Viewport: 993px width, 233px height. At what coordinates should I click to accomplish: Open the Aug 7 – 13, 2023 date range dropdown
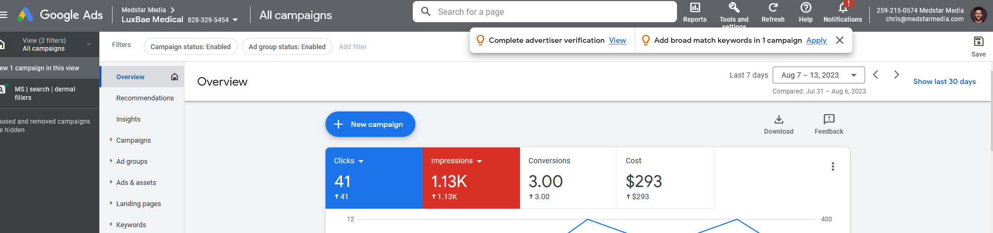(x=819, y=75)
